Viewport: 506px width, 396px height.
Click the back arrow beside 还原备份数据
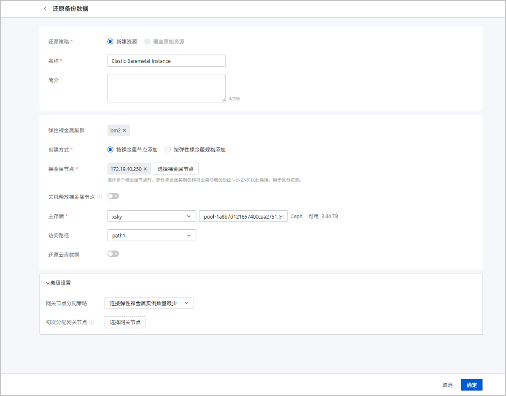point(45,9)
